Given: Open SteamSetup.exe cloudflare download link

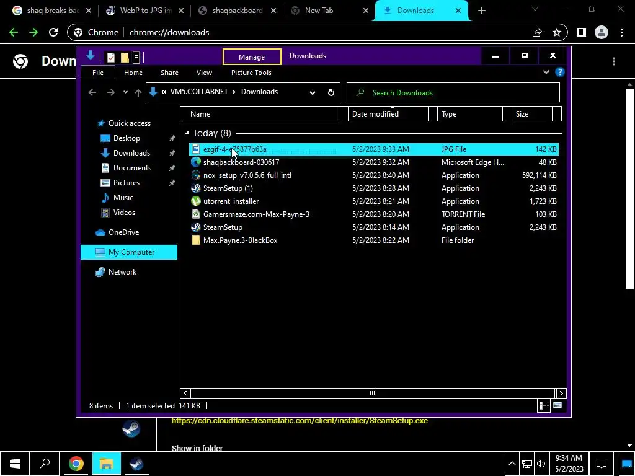Looking at the screenshot, I should coord(300,421).
